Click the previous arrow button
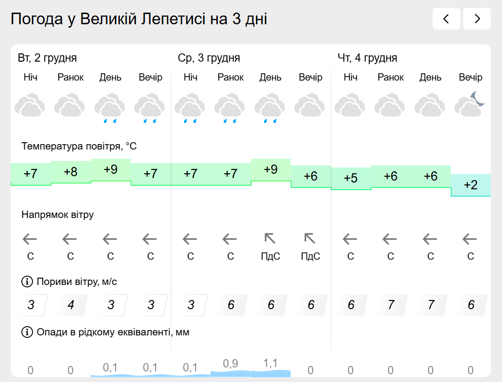Screen dimensions: 502x382 click(x=446, y=19)
